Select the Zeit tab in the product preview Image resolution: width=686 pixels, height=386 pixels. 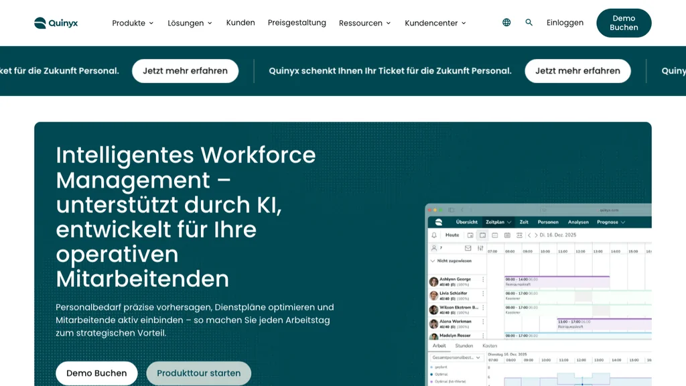(524, 222)
